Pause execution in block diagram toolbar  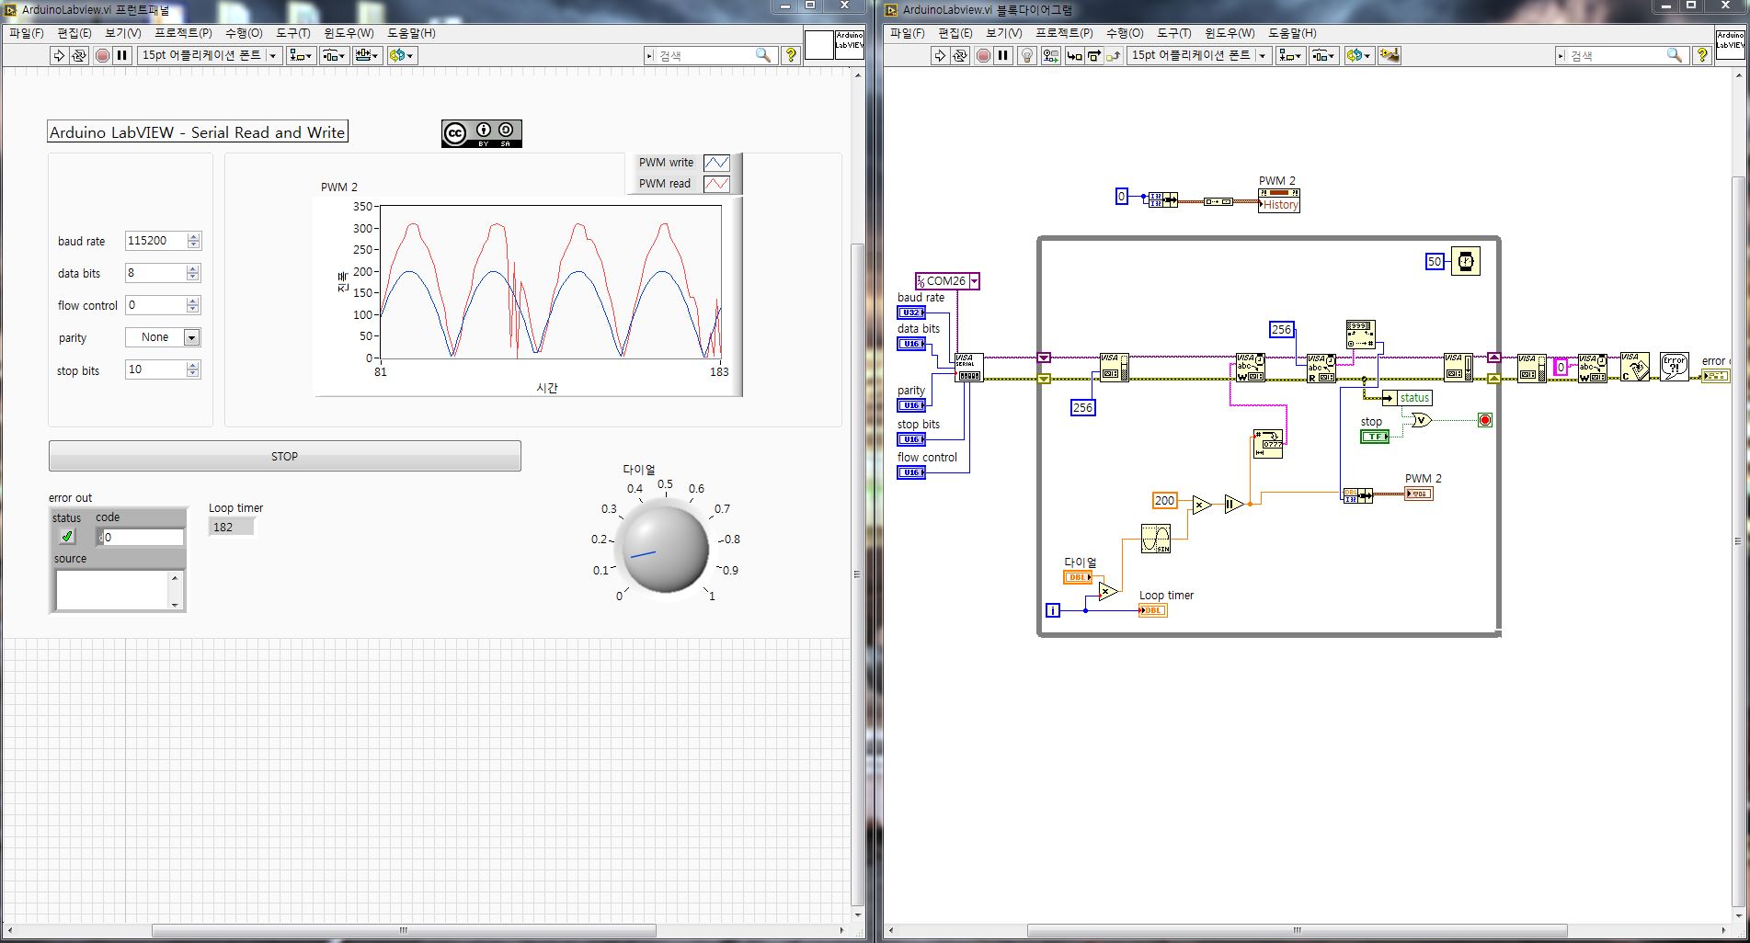coord(1003,55)
